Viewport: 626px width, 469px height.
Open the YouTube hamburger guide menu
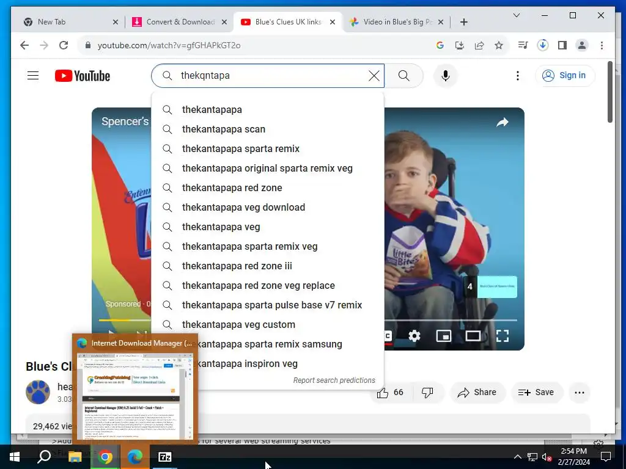(33, 75)
